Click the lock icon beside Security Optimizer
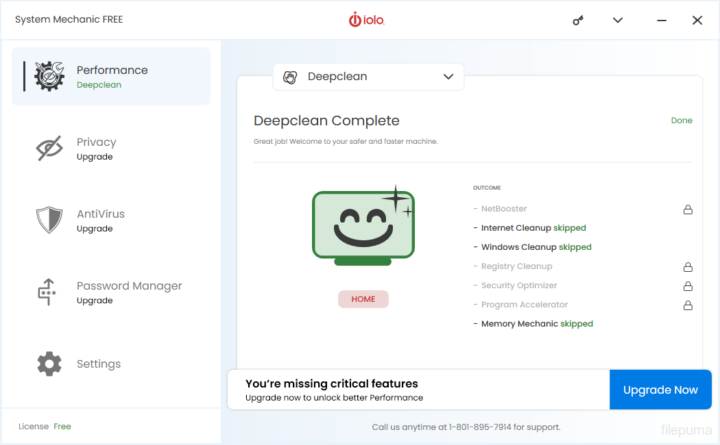Viewport: 720px width, 445px height. point(688,286)
